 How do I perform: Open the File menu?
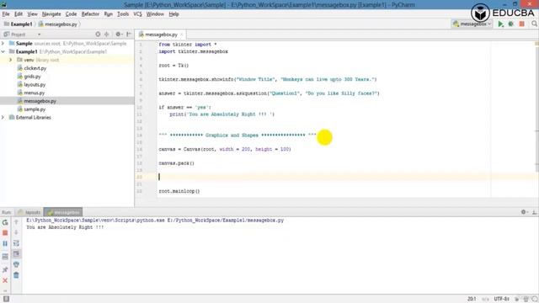coord(6,14)
